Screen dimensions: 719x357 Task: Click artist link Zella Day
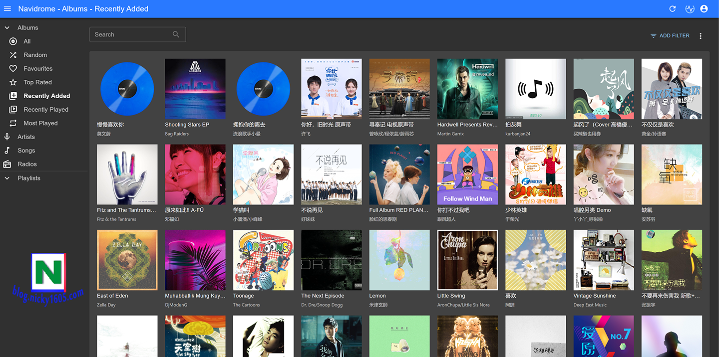click(106, 305)
